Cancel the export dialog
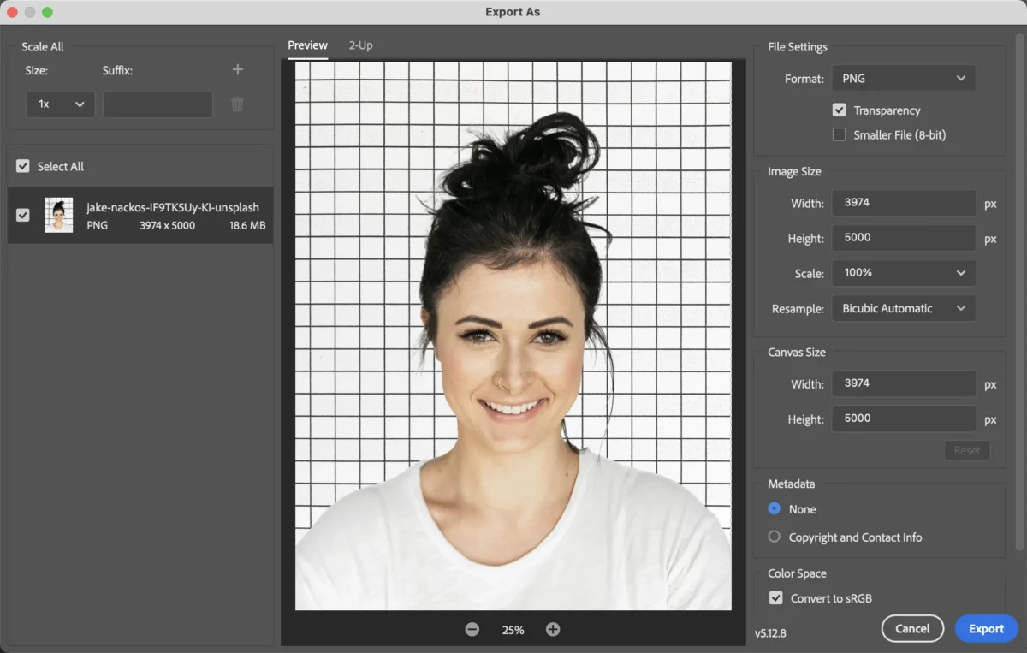The height and width of the screenshot is (653, 1027). point(912,628)
